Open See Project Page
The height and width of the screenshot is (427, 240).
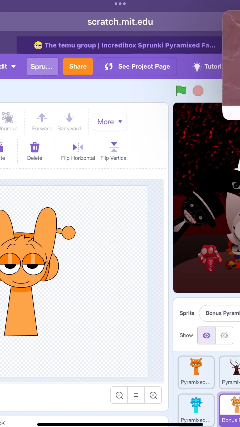(137, 66)
